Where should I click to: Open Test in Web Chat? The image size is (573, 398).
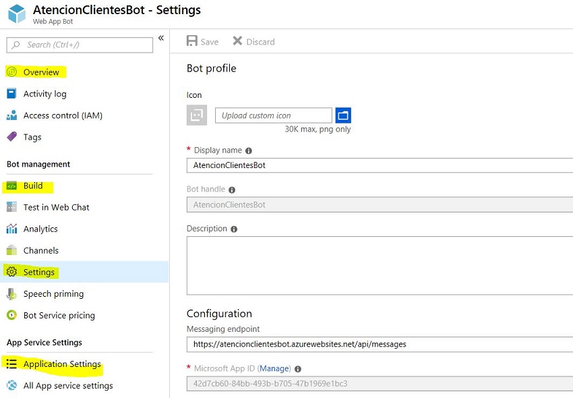point(56,207)
